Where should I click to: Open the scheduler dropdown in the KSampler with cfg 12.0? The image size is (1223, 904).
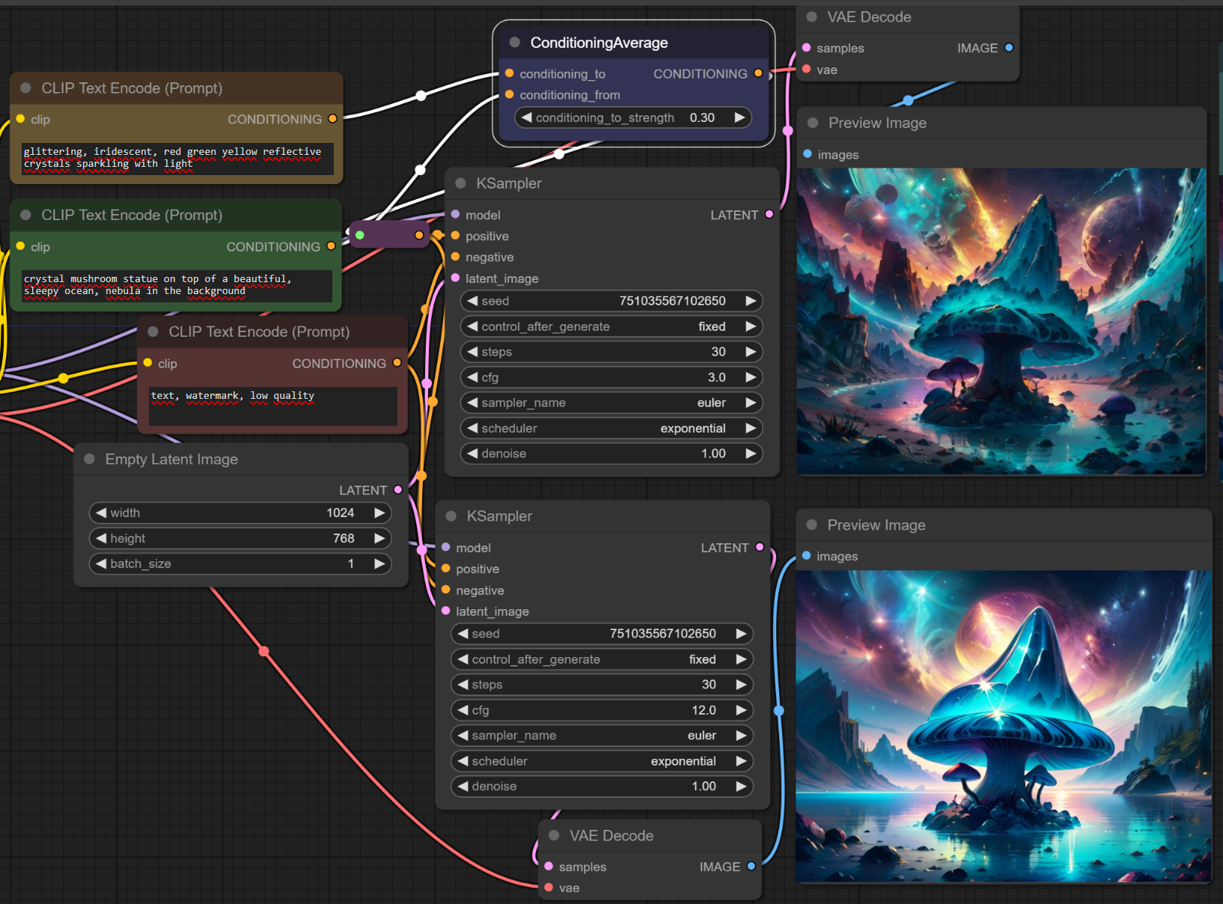[x=601, y=761]
